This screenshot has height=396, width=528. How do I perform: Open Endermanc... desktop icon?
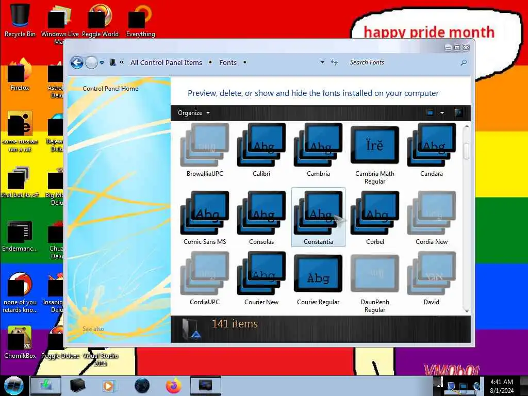pos(20,236)
